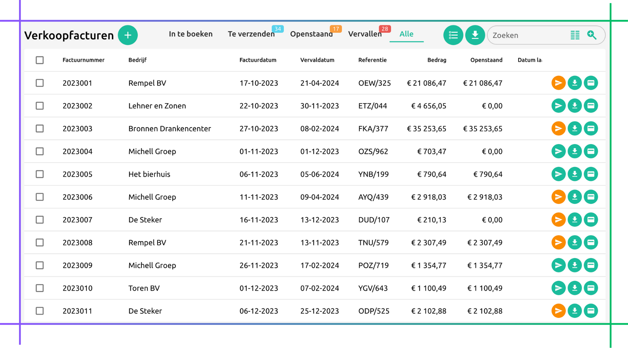The width and height of the screenshot is (628, 348).
Task: Open the Vervallen tab
Action: click(365, 34)
